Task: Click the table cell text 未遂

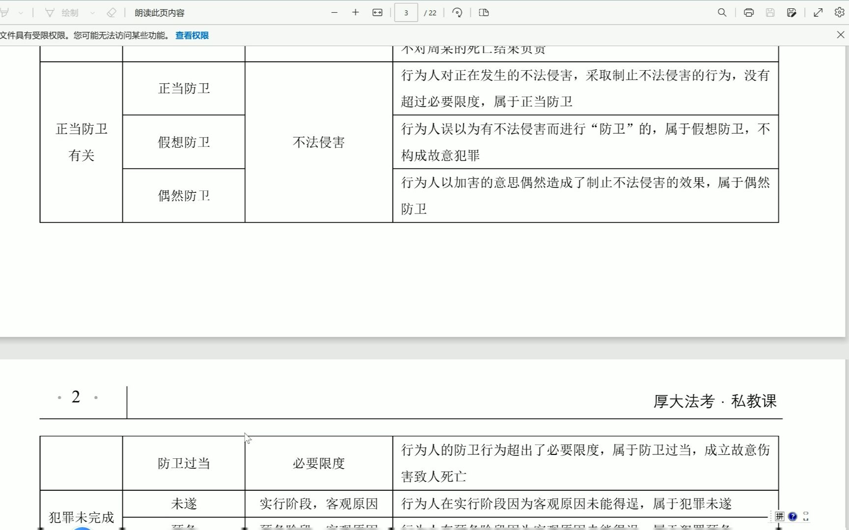Action: coord(184,503)
